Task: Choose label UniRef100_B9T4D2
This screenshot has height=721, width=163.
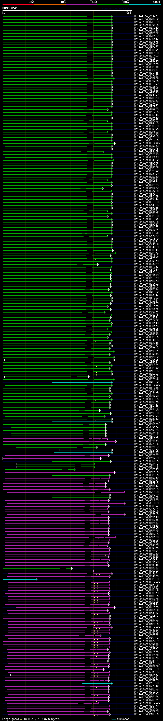Action: coord(146,56)
